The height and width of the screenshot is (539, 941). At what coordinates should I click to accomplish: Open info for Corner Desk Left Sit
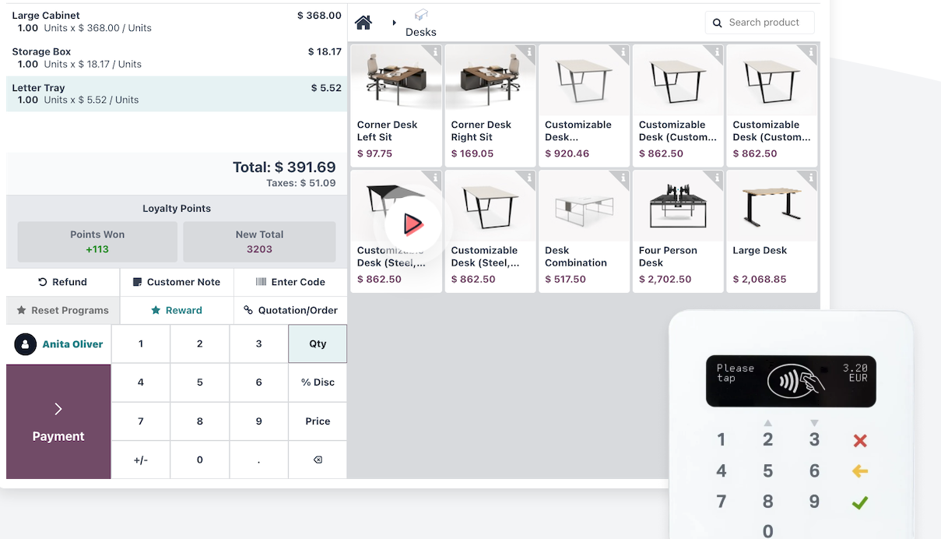point(435,52)
